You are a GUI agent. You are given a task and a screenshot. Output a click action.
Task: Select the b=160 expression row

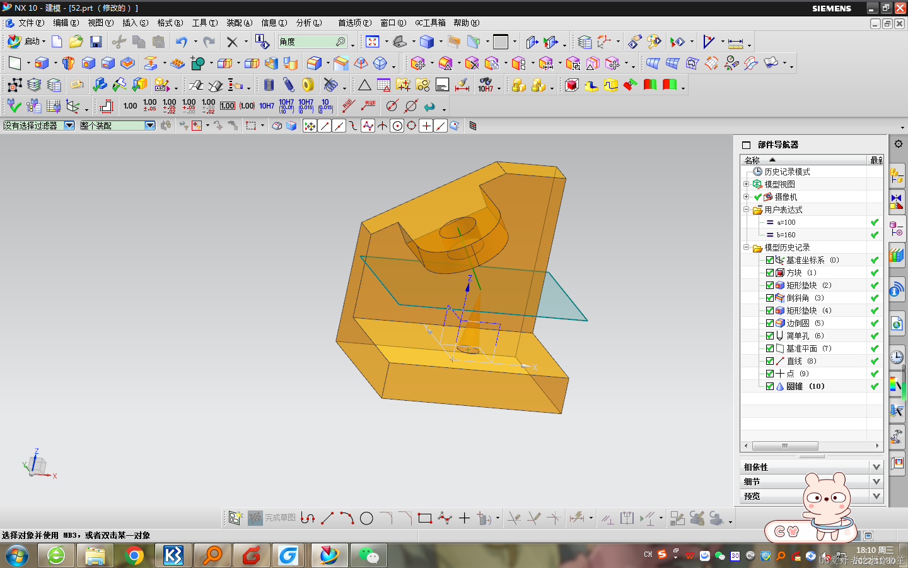[x=786, y=235]
